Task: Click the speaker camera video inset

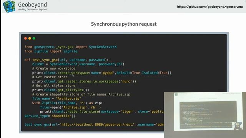Action: 205,115
